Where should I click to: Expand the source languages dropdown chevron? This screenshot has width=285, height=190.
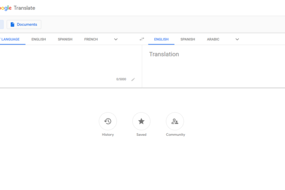click(x=116, y=39)
